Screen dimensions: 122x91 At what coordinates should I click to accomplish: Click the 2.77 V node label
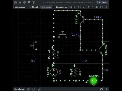click(75, 35)
